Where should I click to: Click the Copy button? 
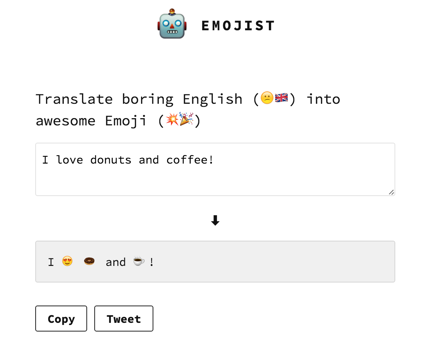point(61,319)
